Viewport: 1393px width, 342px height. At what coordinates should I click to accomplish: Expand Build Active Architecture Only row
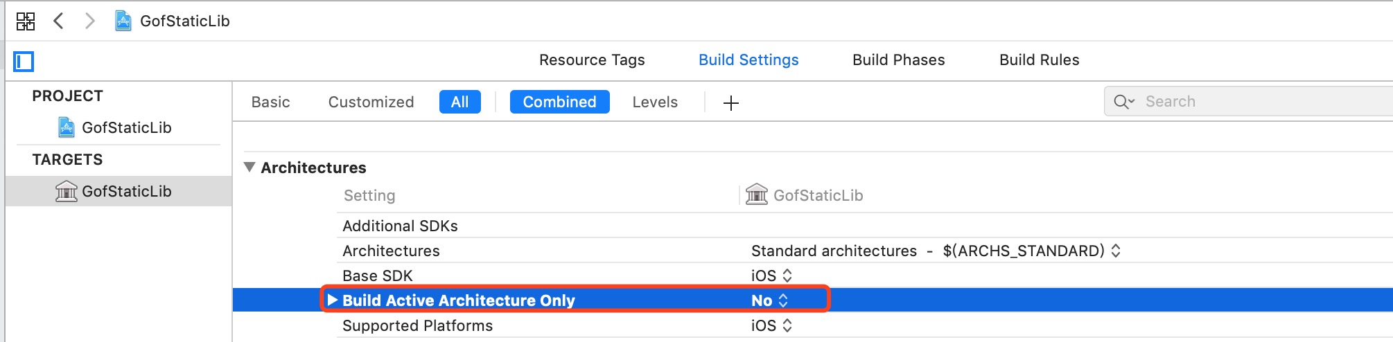click(x=333, y=300)
